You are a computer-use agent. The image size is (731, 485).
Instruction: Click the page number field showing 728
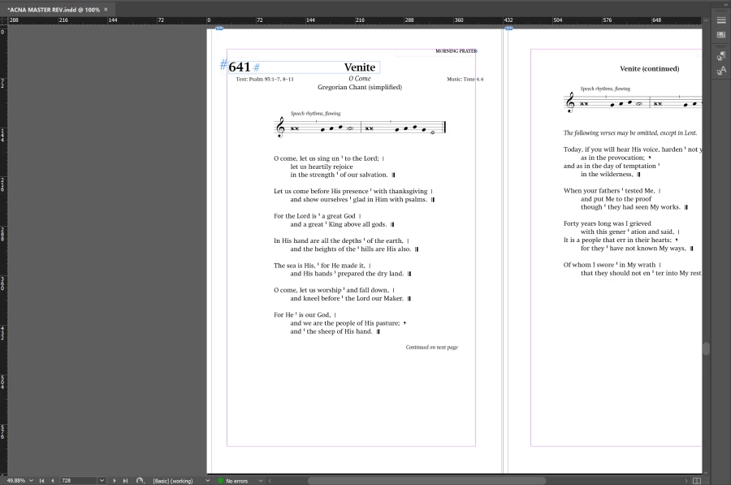coord(80,480)
